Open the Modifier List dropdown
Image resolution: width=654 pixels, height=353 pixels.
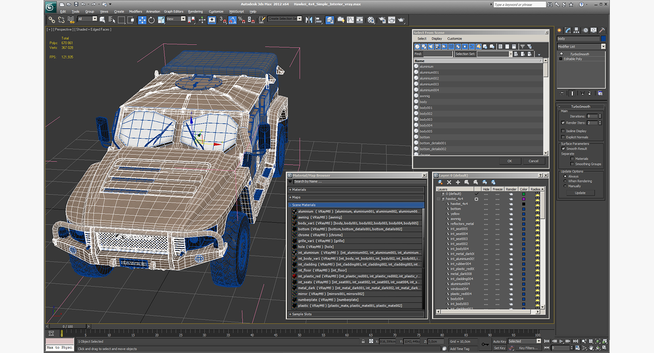click(603, 46)
